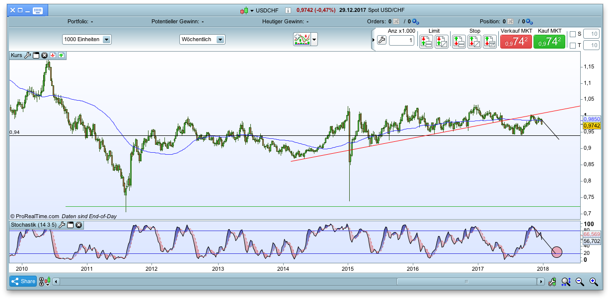Click the green Kauf MKT buy button
The height and width of the screenshot is (300, 610).
point(548,42)
